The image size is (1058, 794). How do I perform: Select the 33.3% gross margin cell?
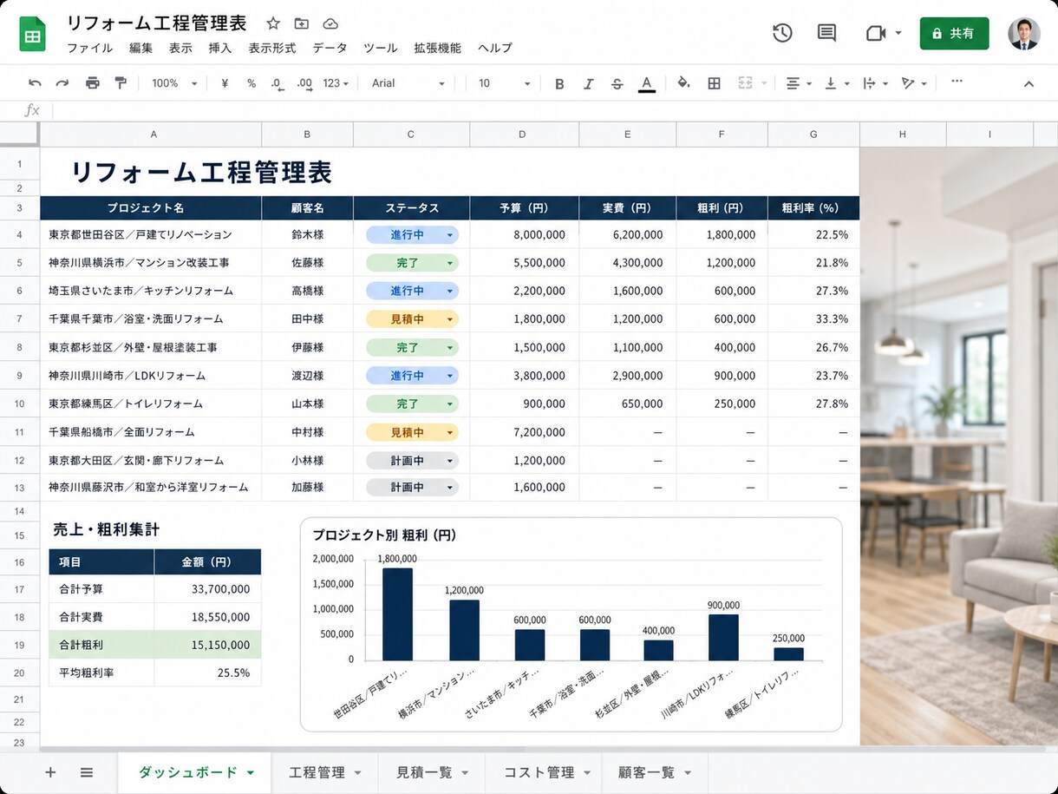pyautogui.click(x=813, y=319)
